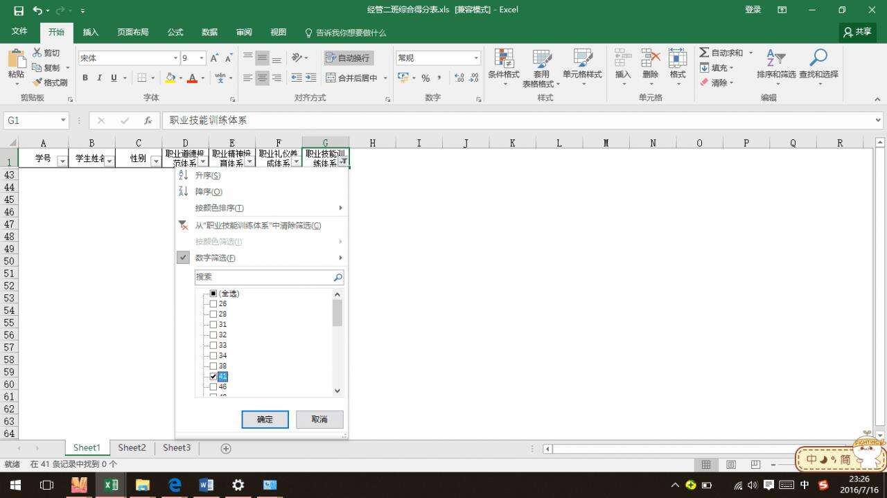Click the fill color bucket swatch
Screen dimensions: 887x498
click(170, 78)
